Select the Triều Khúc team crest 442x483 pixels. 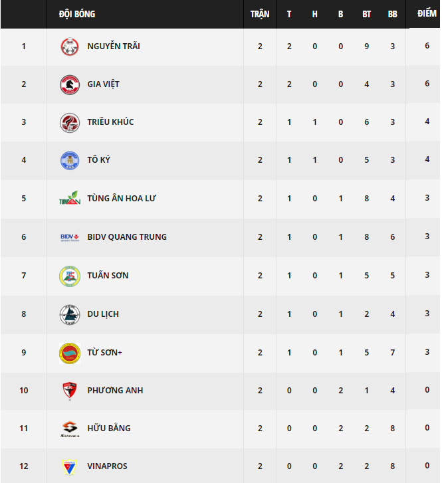click(x=70, y=122)
